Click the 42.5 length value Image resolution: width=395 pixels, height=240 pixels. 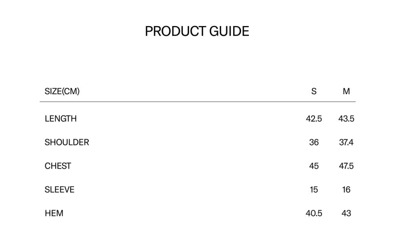314,119
